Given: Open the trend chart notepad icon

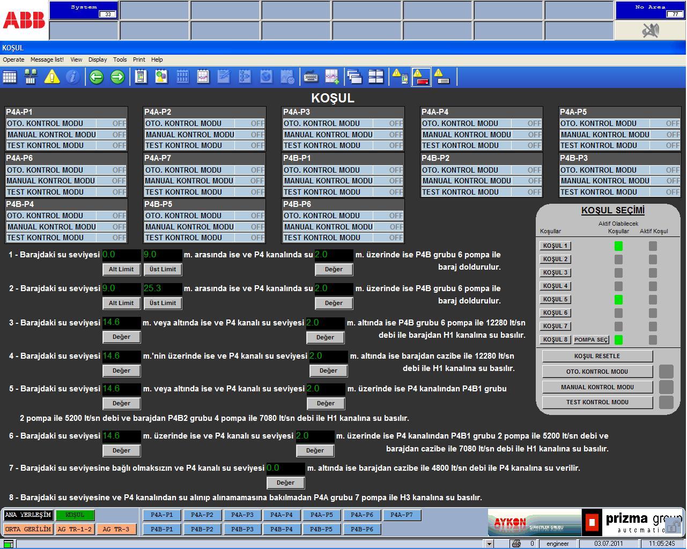Looking at the screenshot, I should point(203,77).
